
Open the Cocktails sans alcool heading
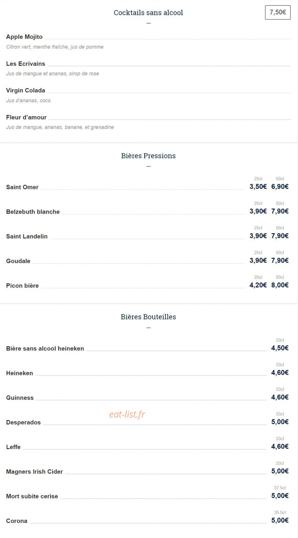[148, 13]
